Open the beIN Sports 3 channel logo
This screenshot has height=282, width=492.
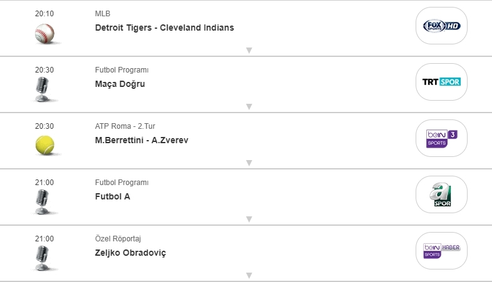click(x=442, y=138)
